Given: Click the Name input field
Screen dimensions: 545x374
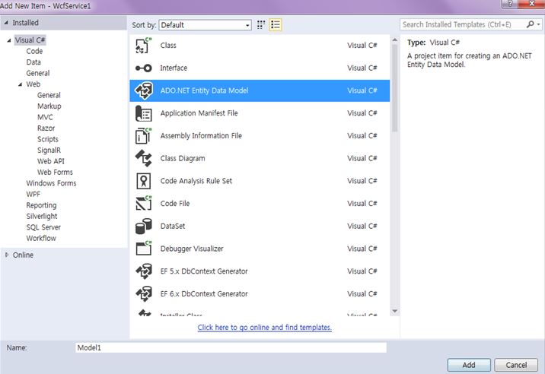Looking at the screenshot, I should point(231,347).
